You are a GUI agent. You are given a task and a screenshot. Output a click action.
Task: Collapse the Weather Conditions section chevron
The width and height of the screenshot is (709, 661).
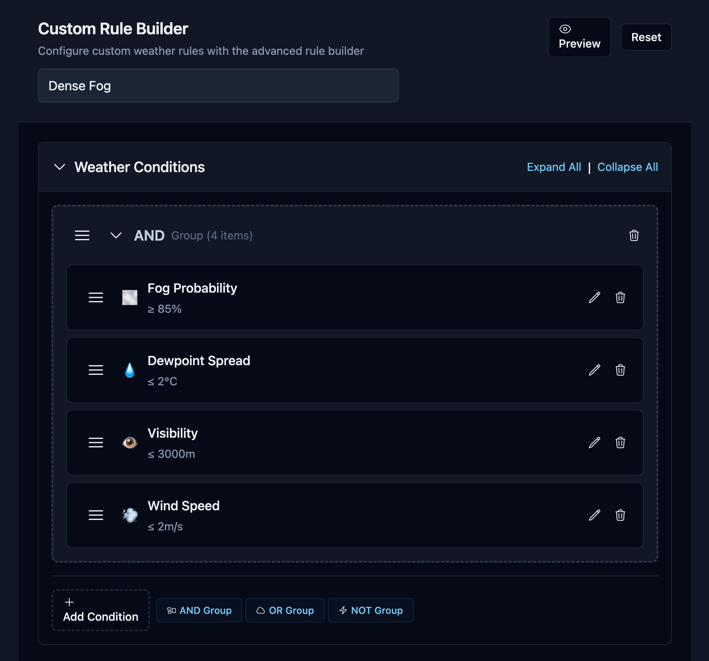[x=60, y=167]
